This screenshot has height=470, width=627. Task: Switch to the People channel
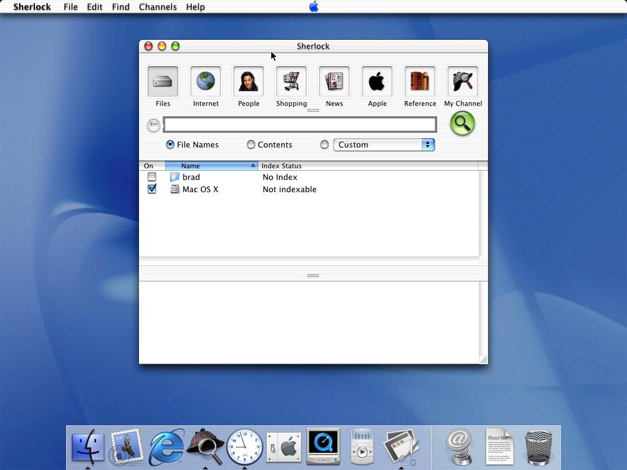pos(249,82)
